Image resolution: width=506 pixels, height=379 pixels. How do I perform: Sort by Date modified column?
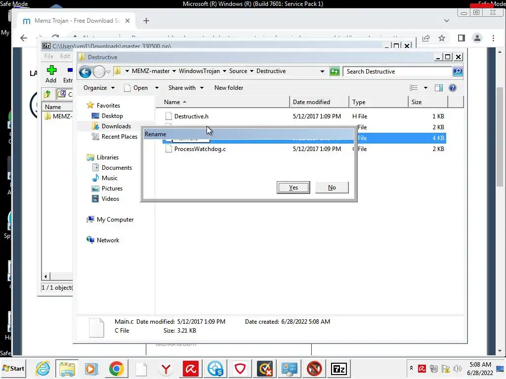tap(319, 102)
